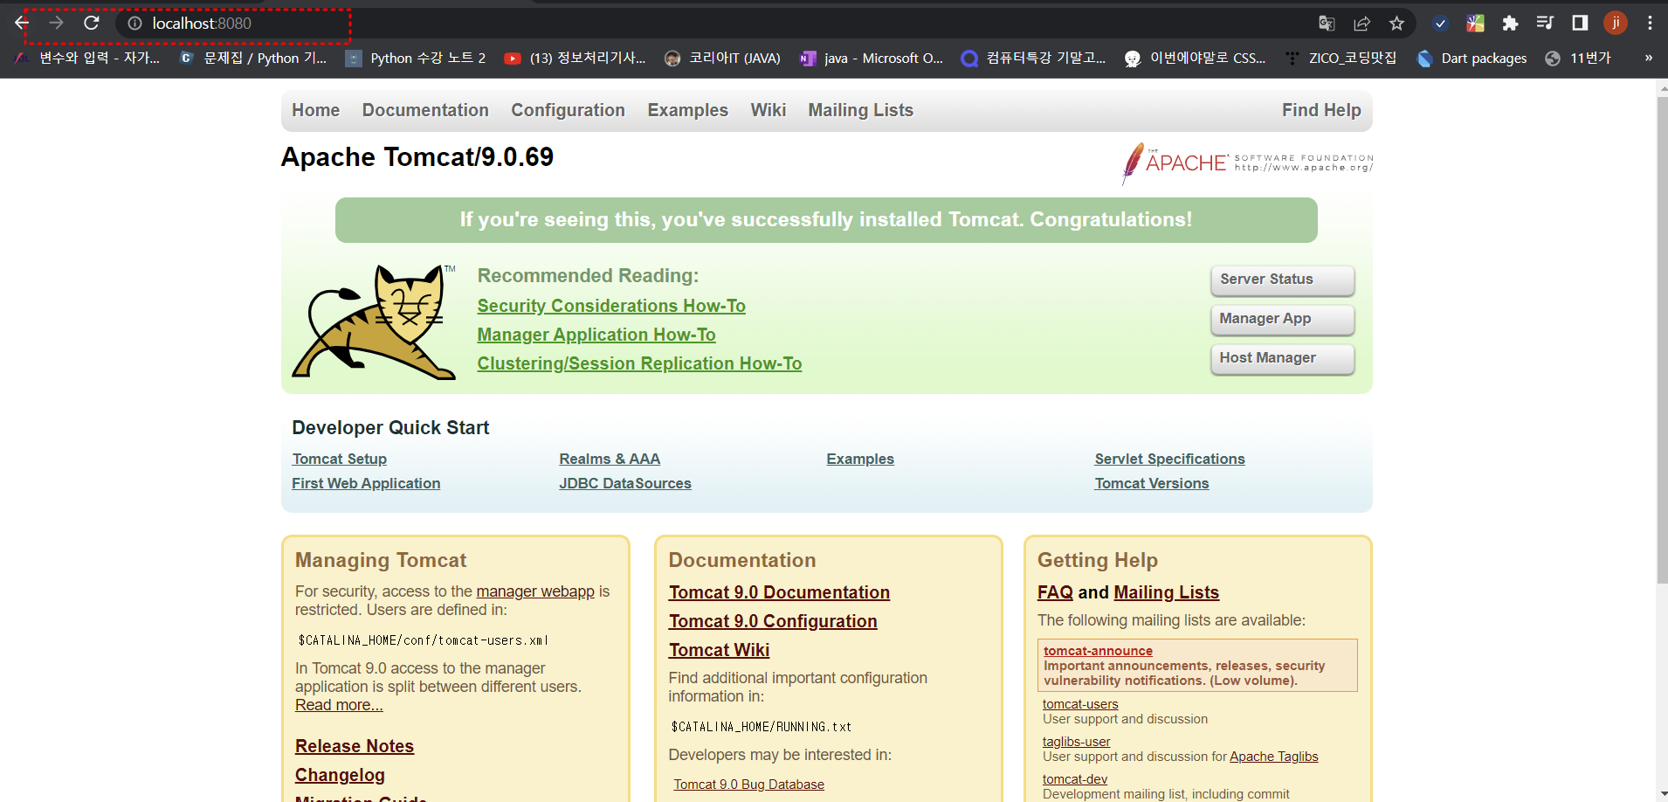
Task: Open the 변수와 입력 bookmark
Action: pyautogui.click(x=87, y=58)
